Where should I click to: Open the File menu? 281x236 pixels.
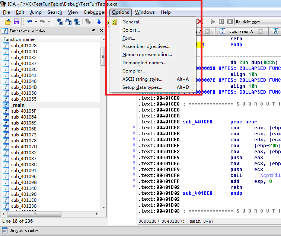[6, 12]
